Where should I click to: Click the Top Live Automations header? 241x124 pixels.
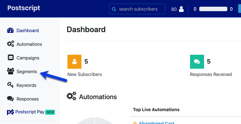tap(156, 109)
